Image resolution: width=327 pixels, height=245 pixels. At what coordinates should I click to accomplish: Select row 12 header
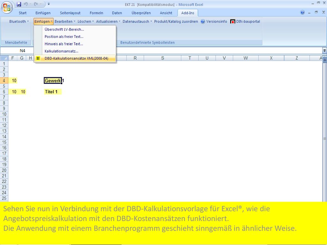pyautogui.click(x=4, y=125)
